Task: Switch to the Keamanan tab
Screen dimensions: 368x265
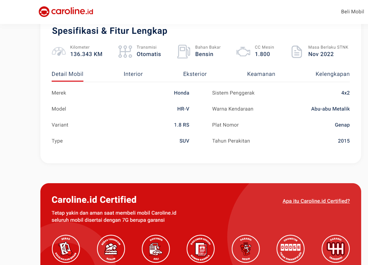Action: pyautogui.click(x=261, y=74)
